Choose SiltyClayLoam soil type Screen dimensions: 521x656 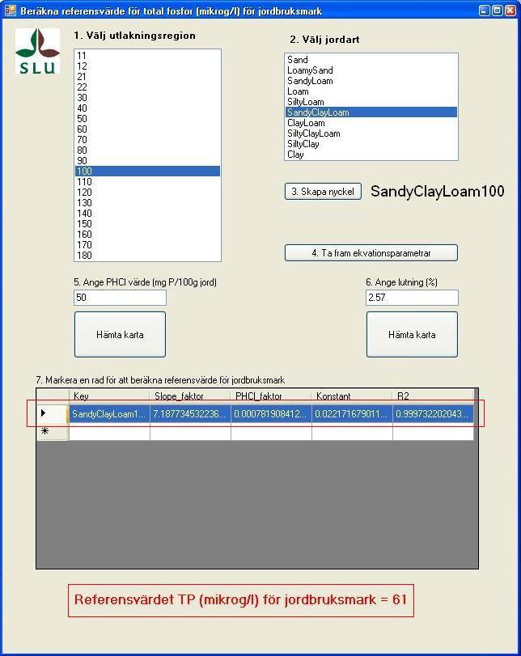point(371,133)
